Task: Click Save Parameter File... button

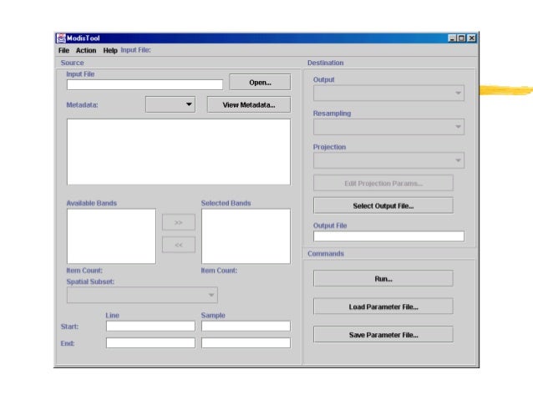Action: [383, 335]
